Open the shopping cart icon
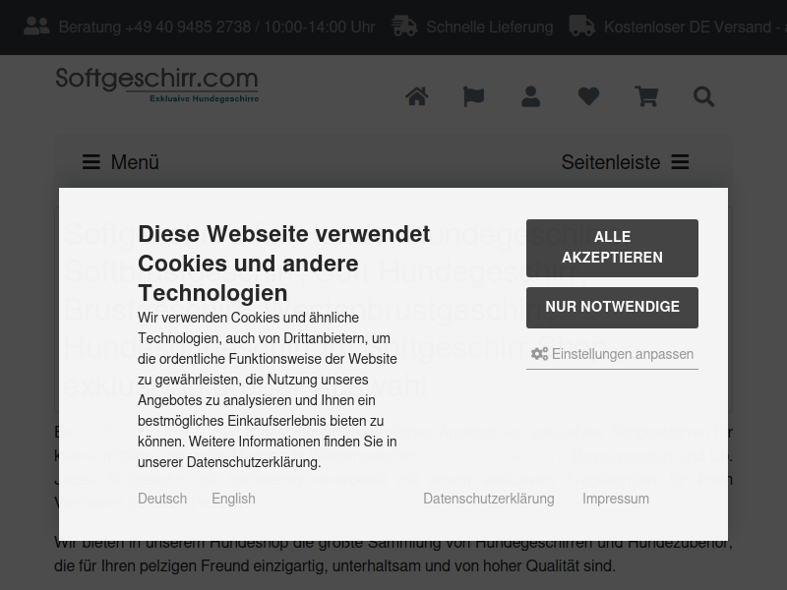The image size is (787, 590). tap(646, 96)
